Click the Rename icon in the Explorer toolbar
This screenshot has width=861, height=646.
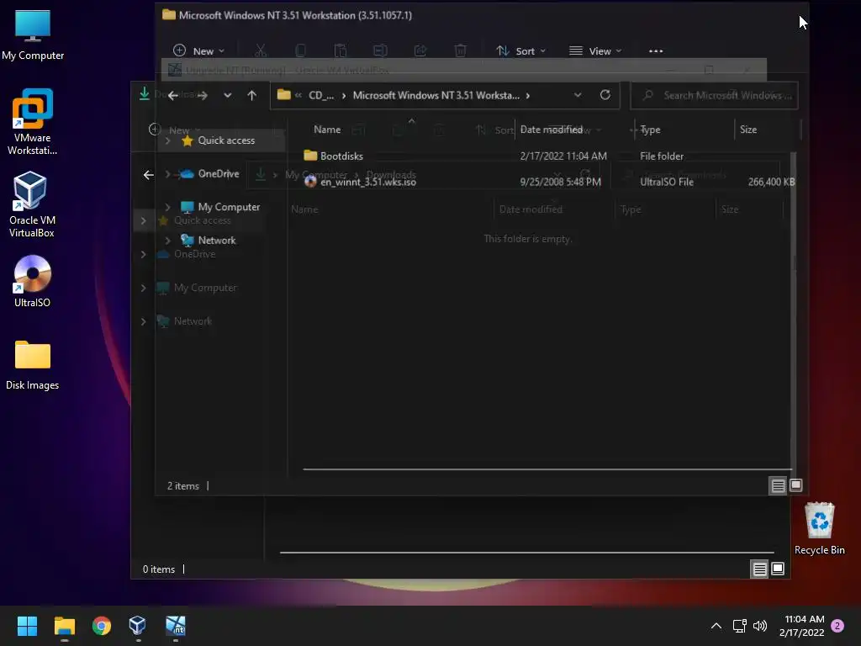pyautogui.click(x=380, y=51)
